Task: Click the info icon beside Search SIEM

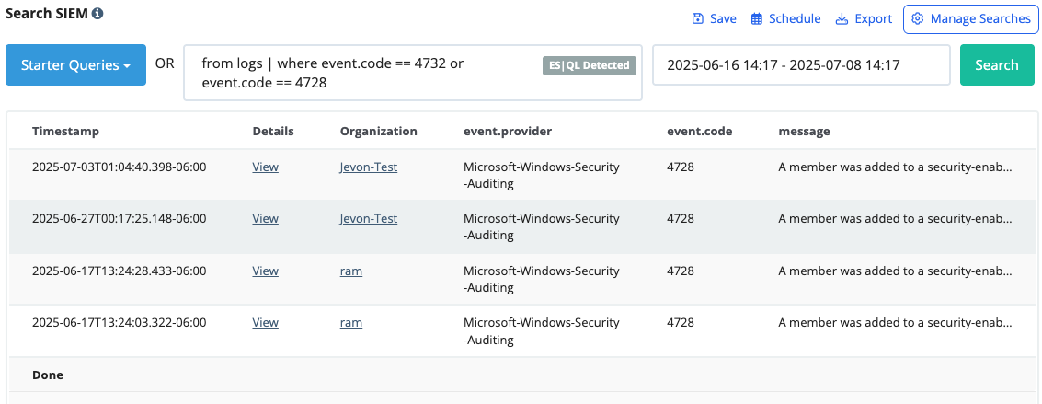Action: 97,13
